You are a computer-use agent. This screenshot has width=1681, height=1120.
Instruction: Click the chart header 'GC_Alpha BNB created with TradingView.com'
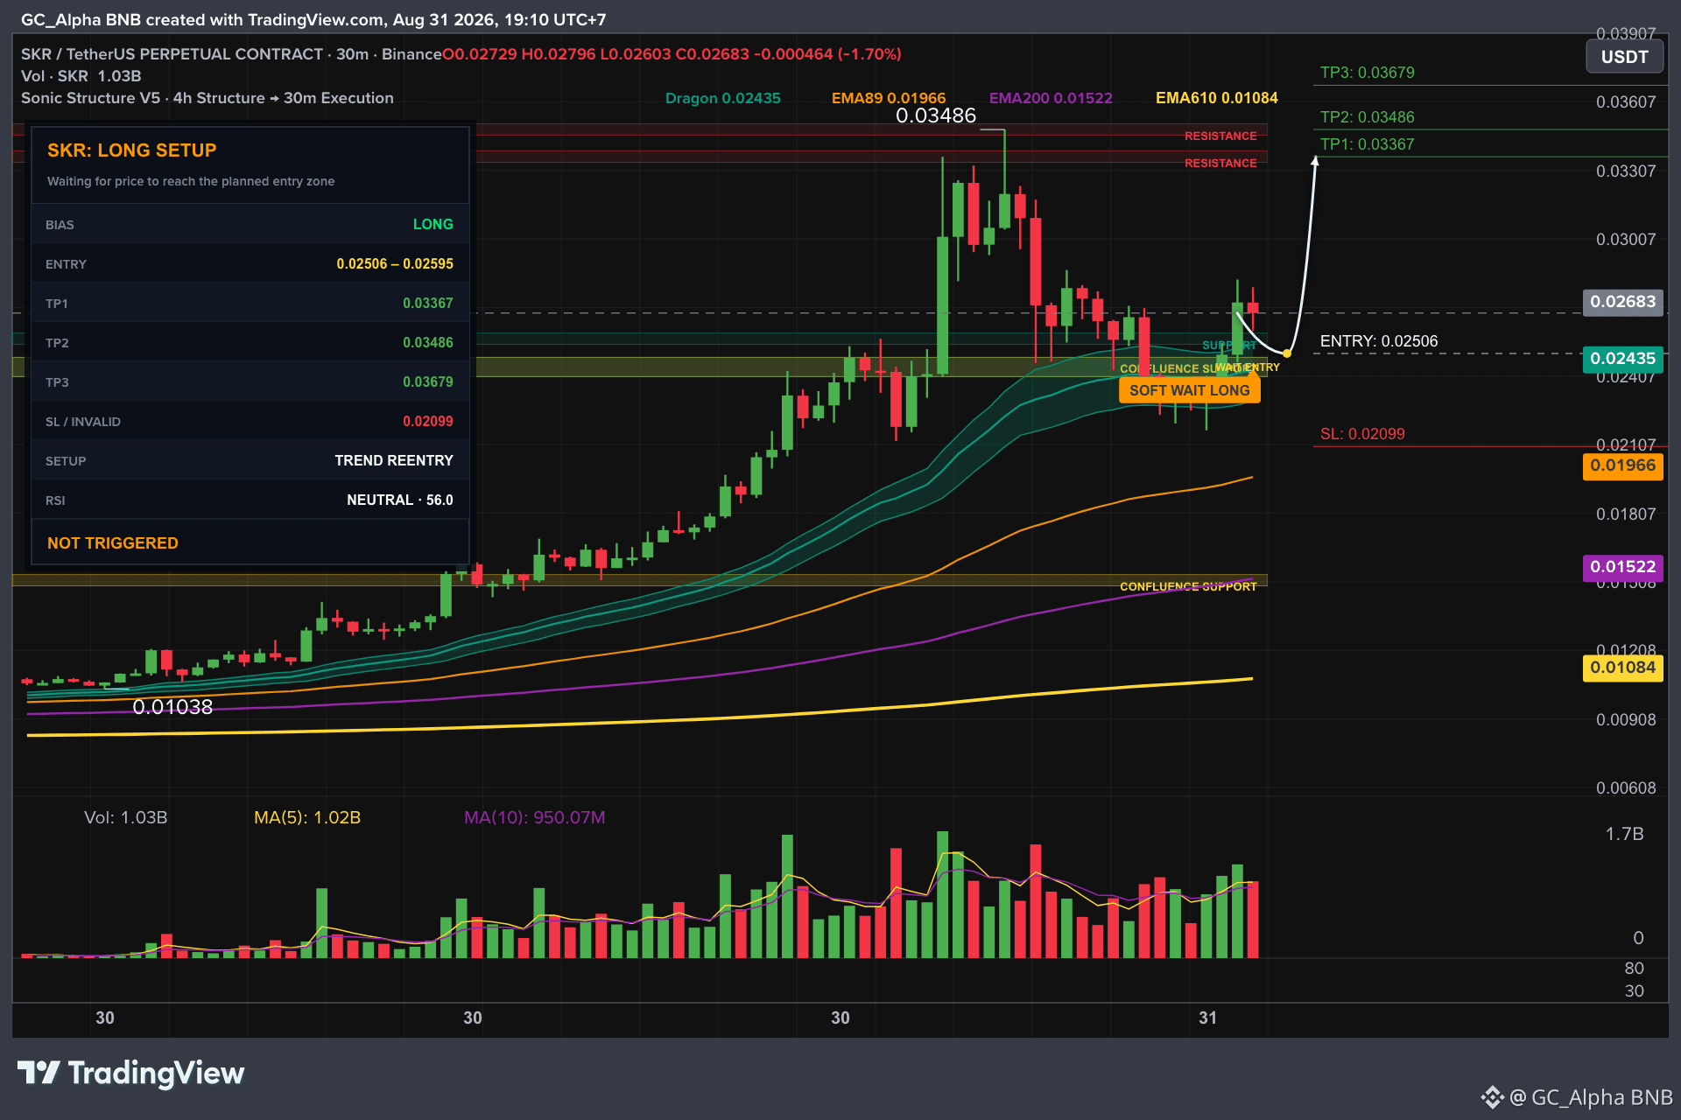pos(202,20)
